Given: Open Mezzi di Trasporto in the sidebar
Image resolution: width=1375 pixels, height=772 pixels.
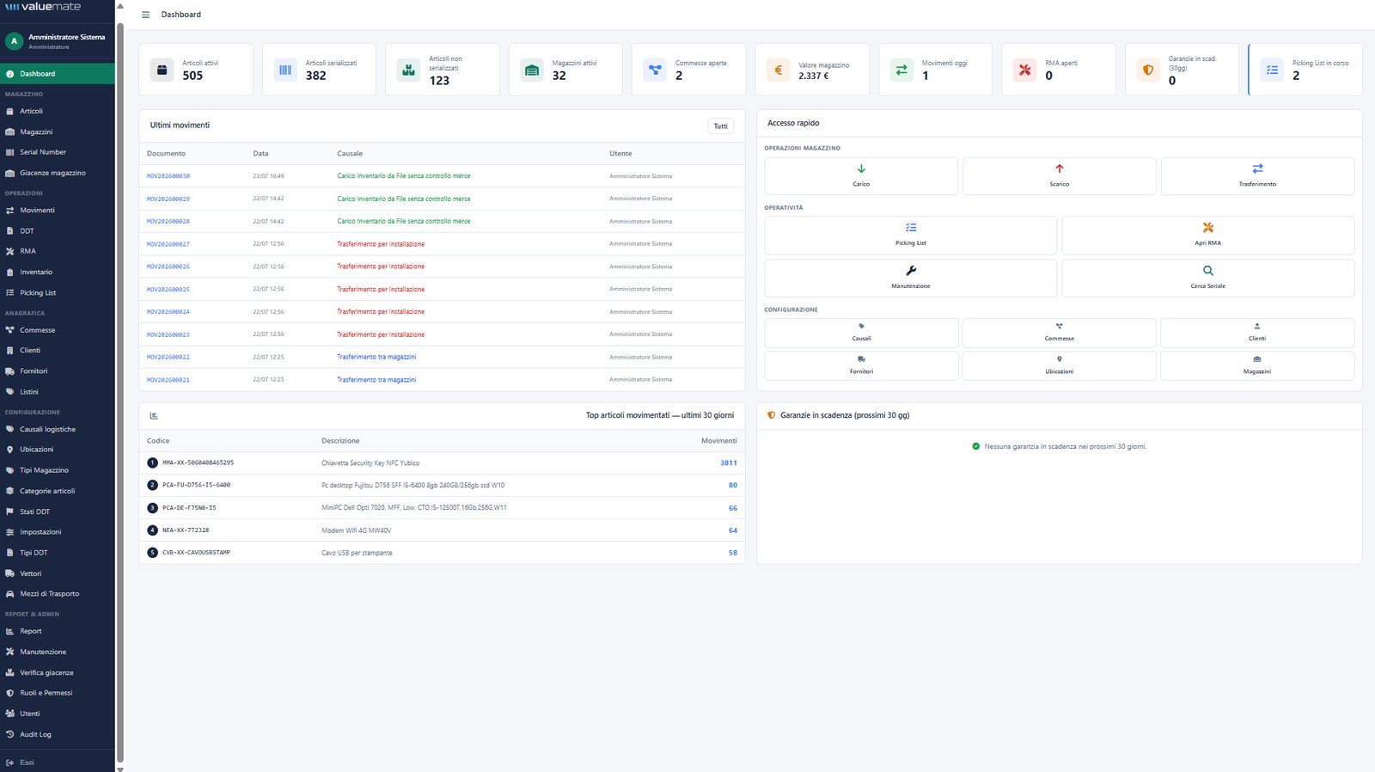Looking at the screenshot, I should [x=57, y=593].
